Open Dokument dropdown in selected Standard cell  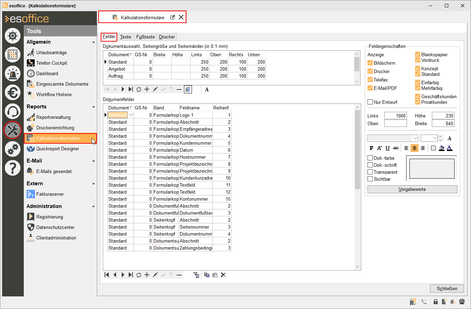coord(131,115)
